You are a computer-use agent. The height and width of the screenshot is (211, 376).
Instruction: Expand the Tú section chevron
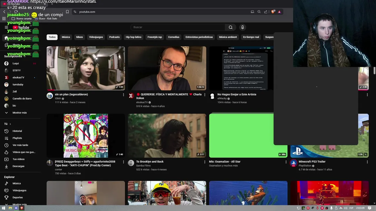(10, 124)
